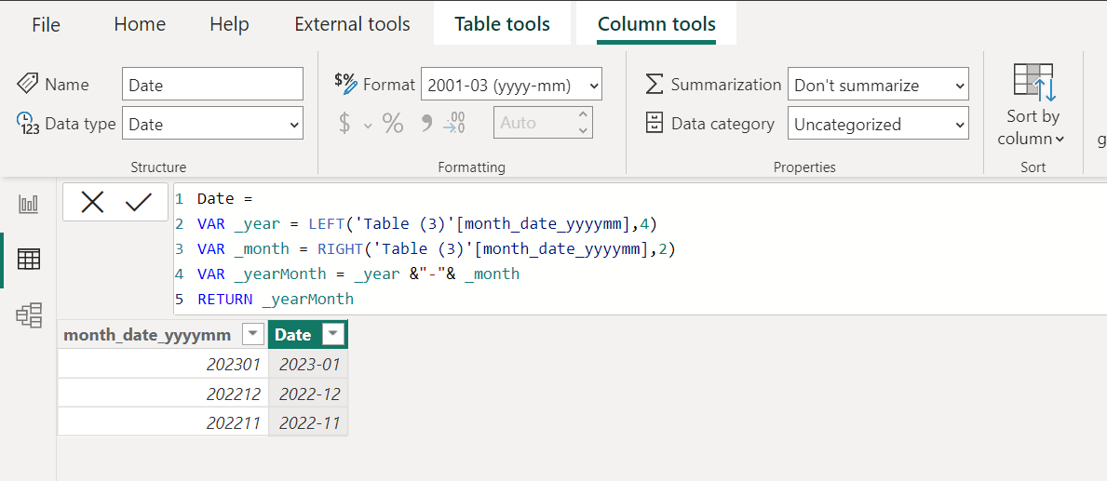Viewport: 1107px width, 481px height.
Task: Click cell 2022-11
Action: point(308,421)
